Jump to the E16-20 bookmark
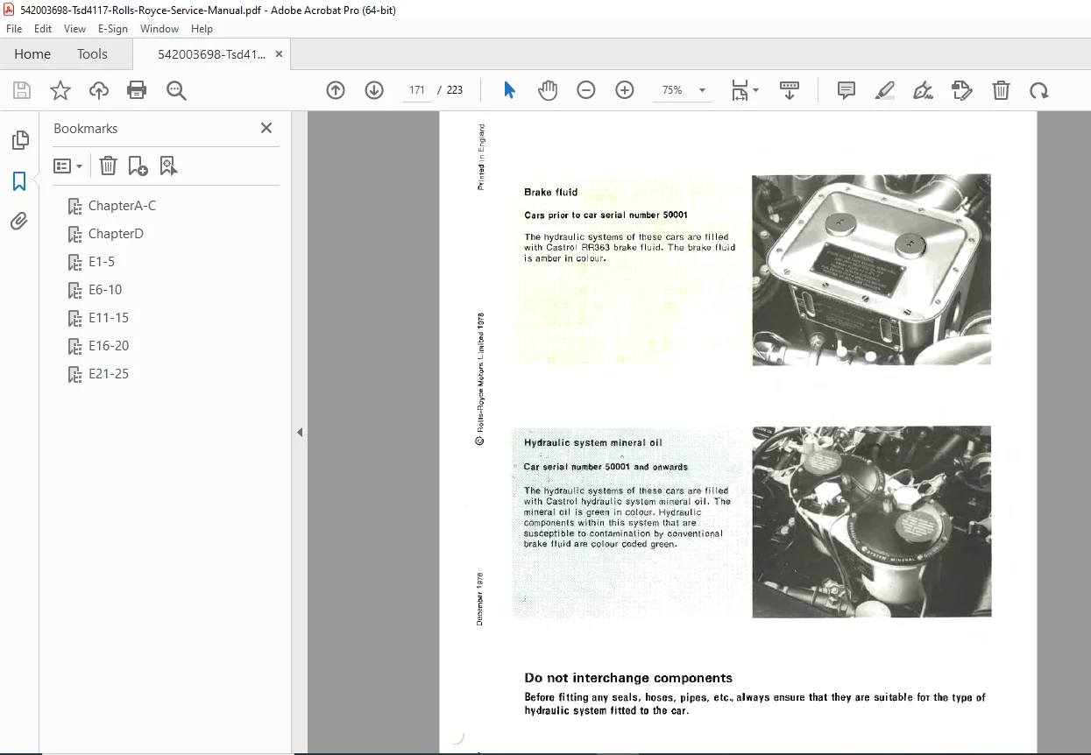The width and height of the screenshot is (1091, 755). click(109, 346)
